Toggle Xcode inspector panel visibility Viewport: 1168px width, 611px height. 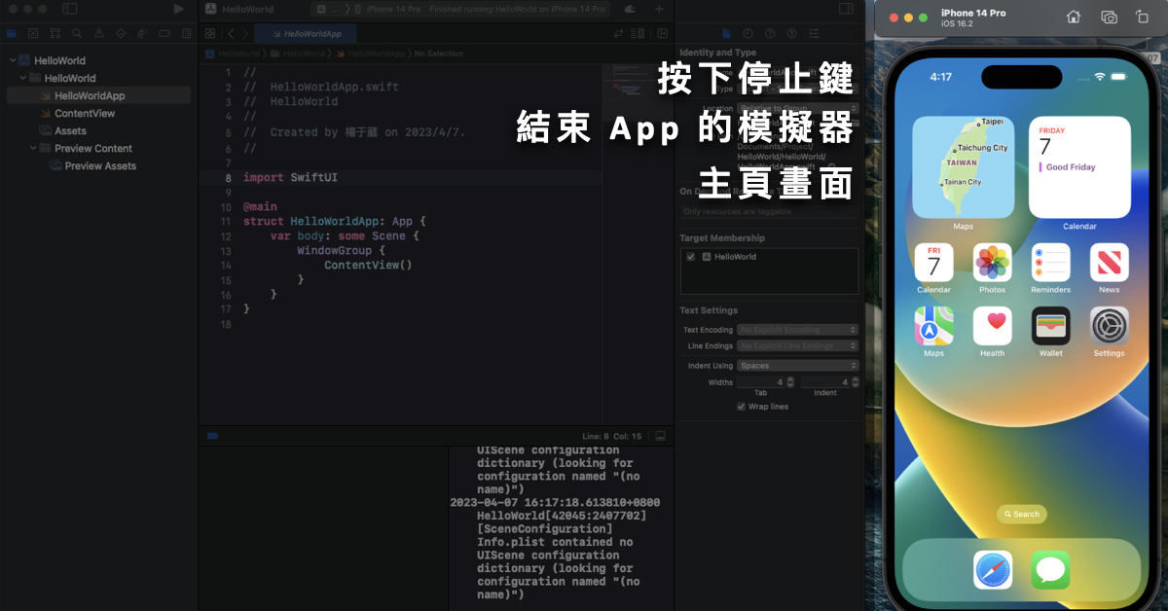point(846,9)
